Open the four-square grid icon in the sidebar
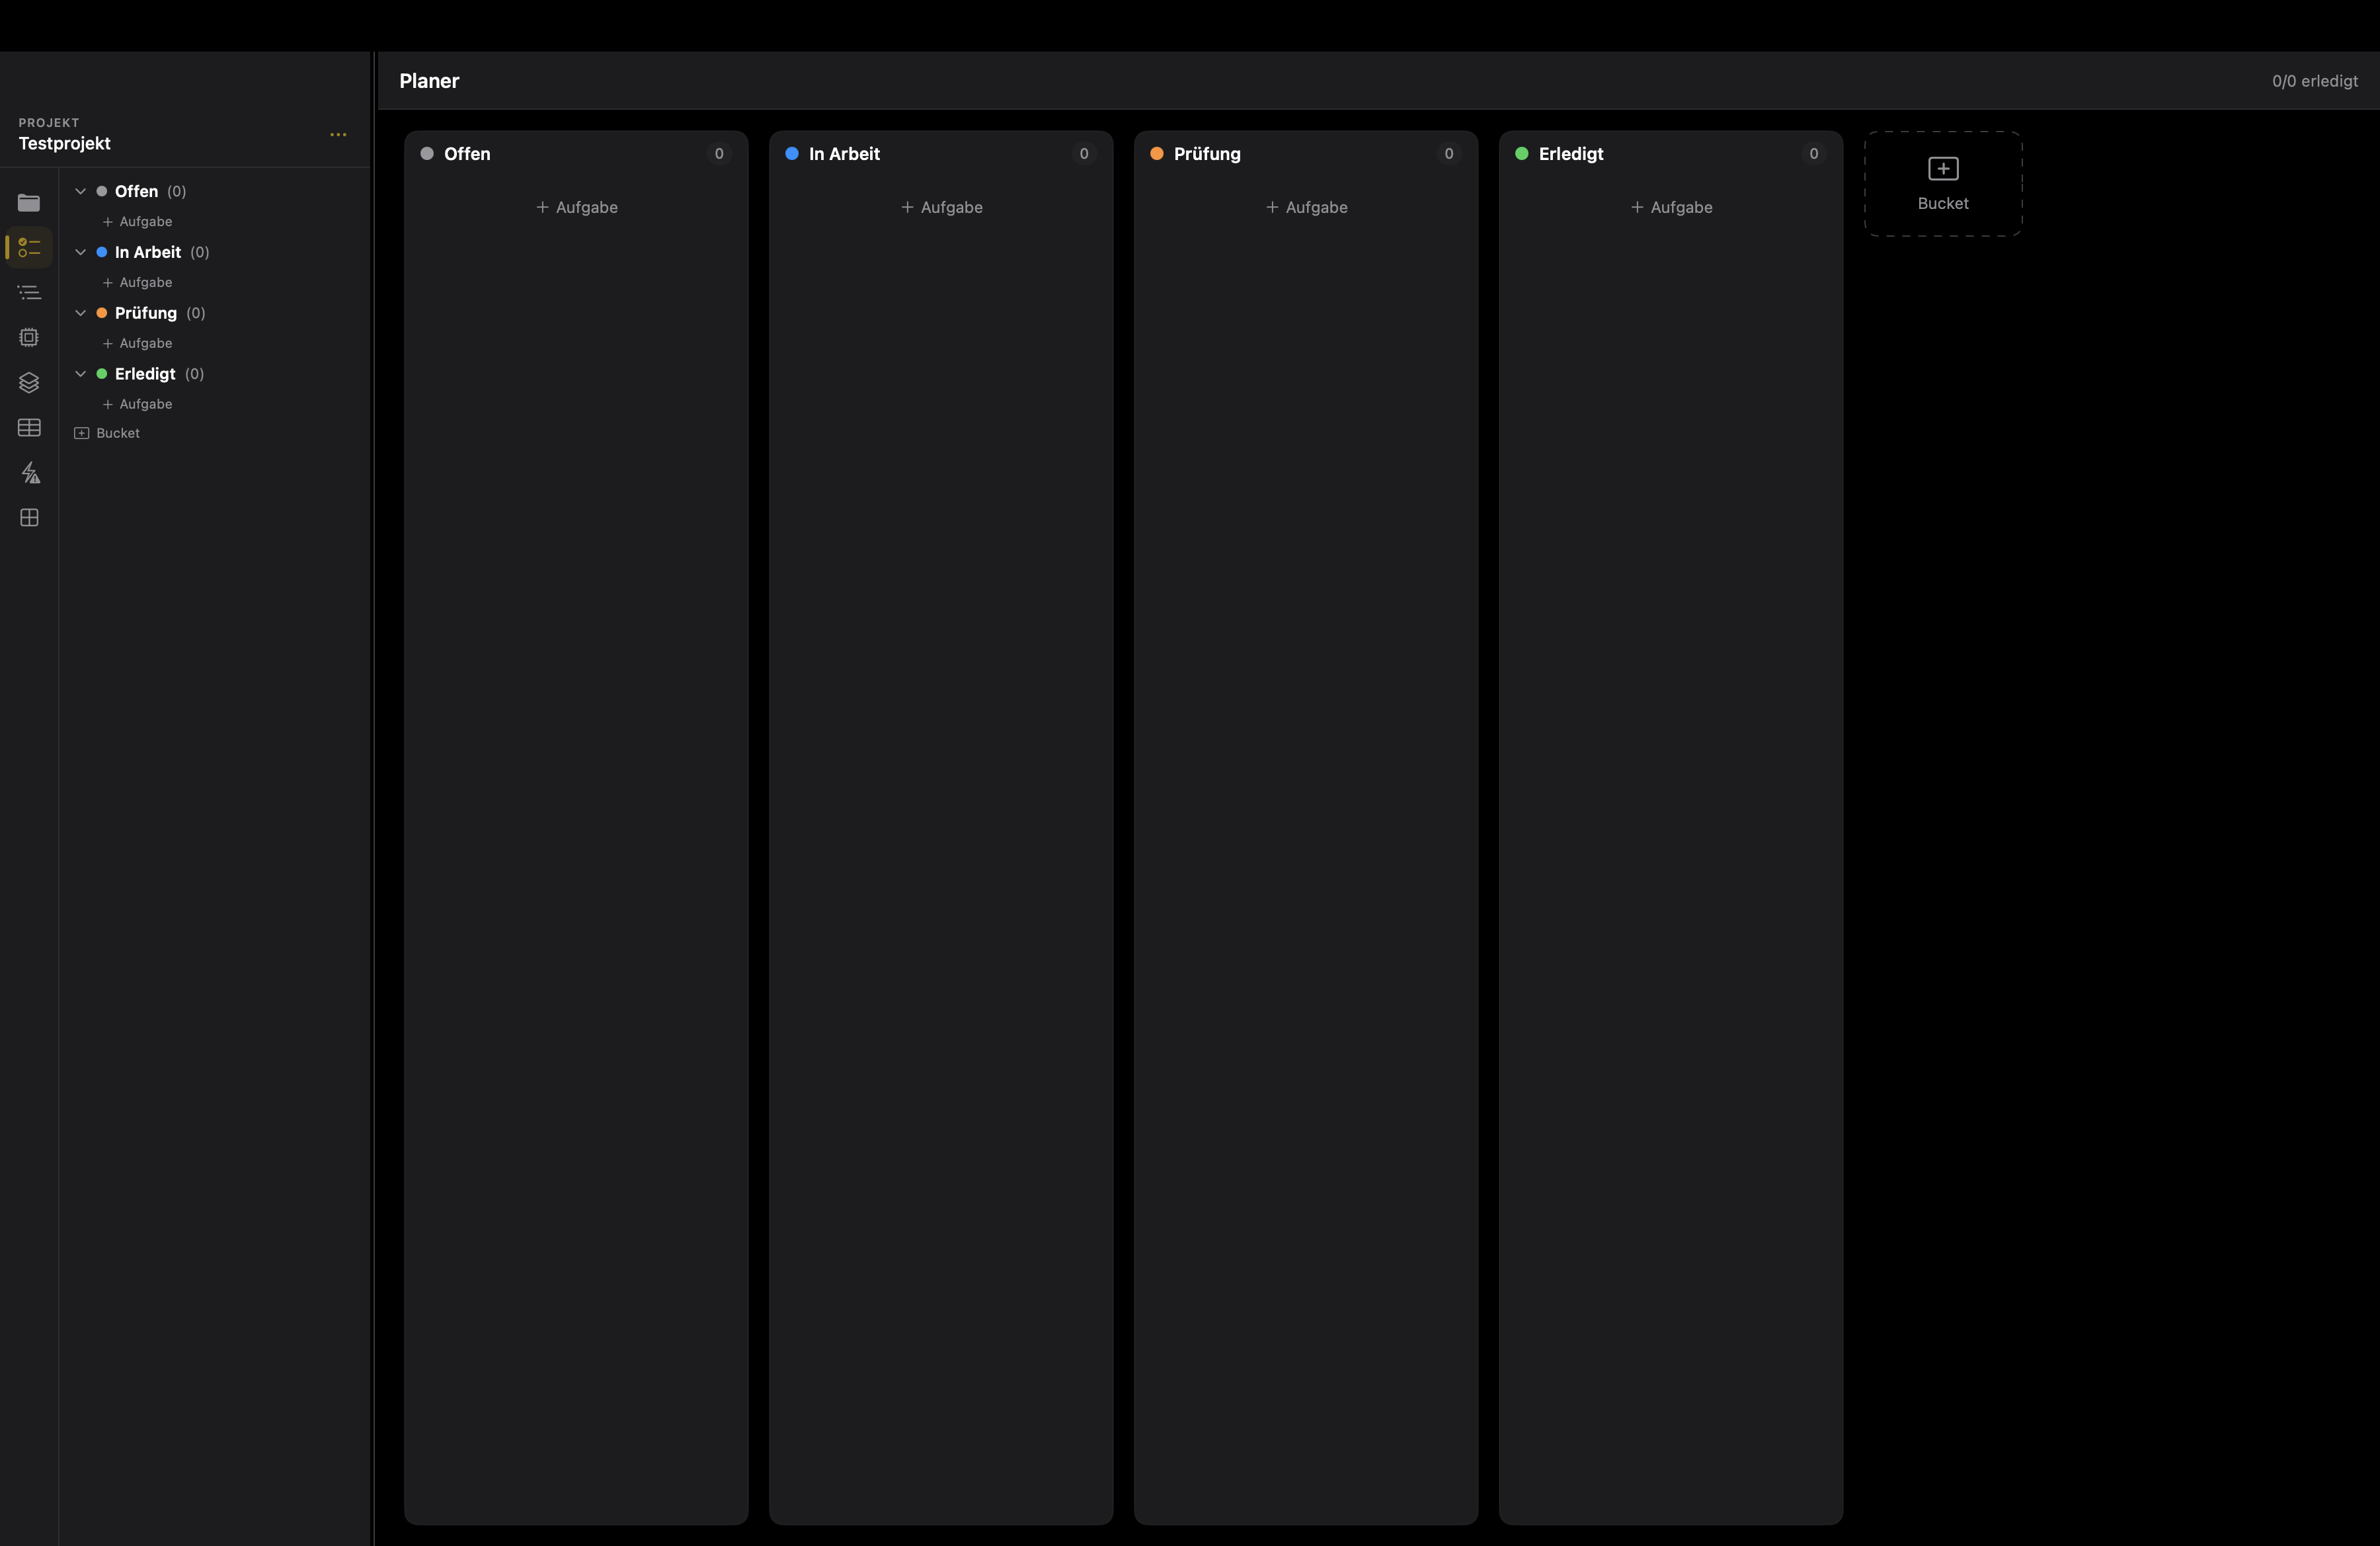The height and width of the screenshot is (1546, 2380). 29,518
